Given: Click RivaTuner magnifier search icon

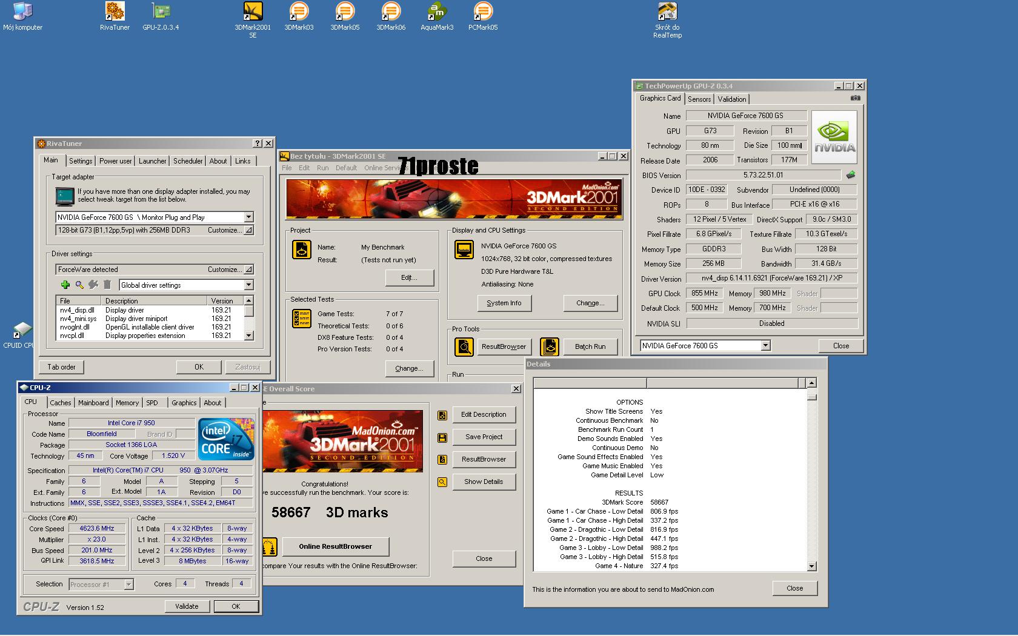Looking at the screenshot, I should coord(79,285).
